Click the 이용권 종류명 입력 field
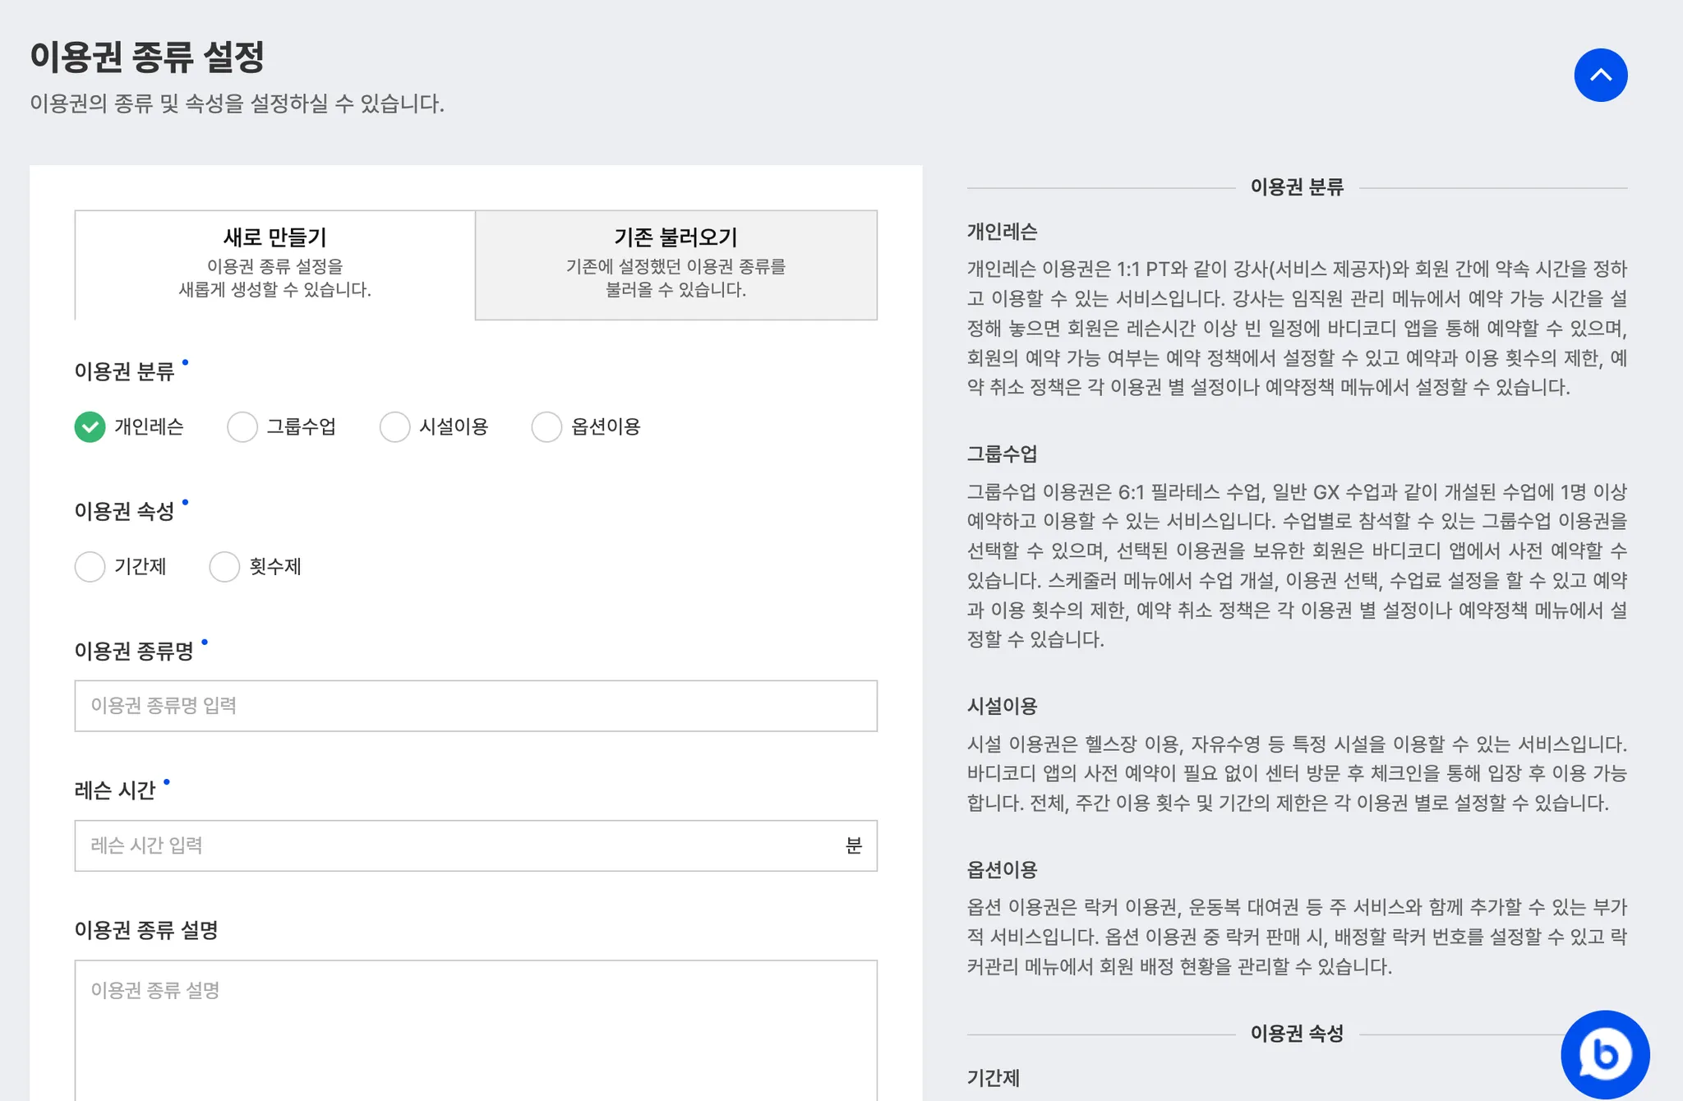 tap(475, 706)
